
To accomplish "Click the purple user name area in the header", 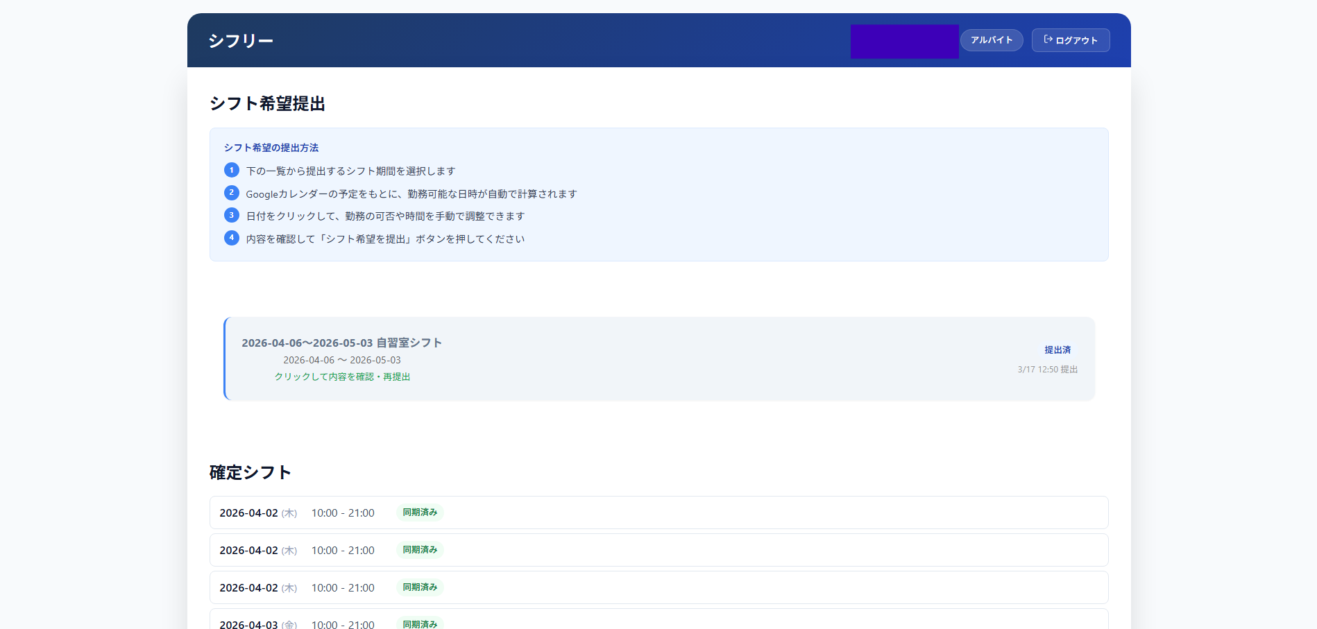I will pos(904,41).
